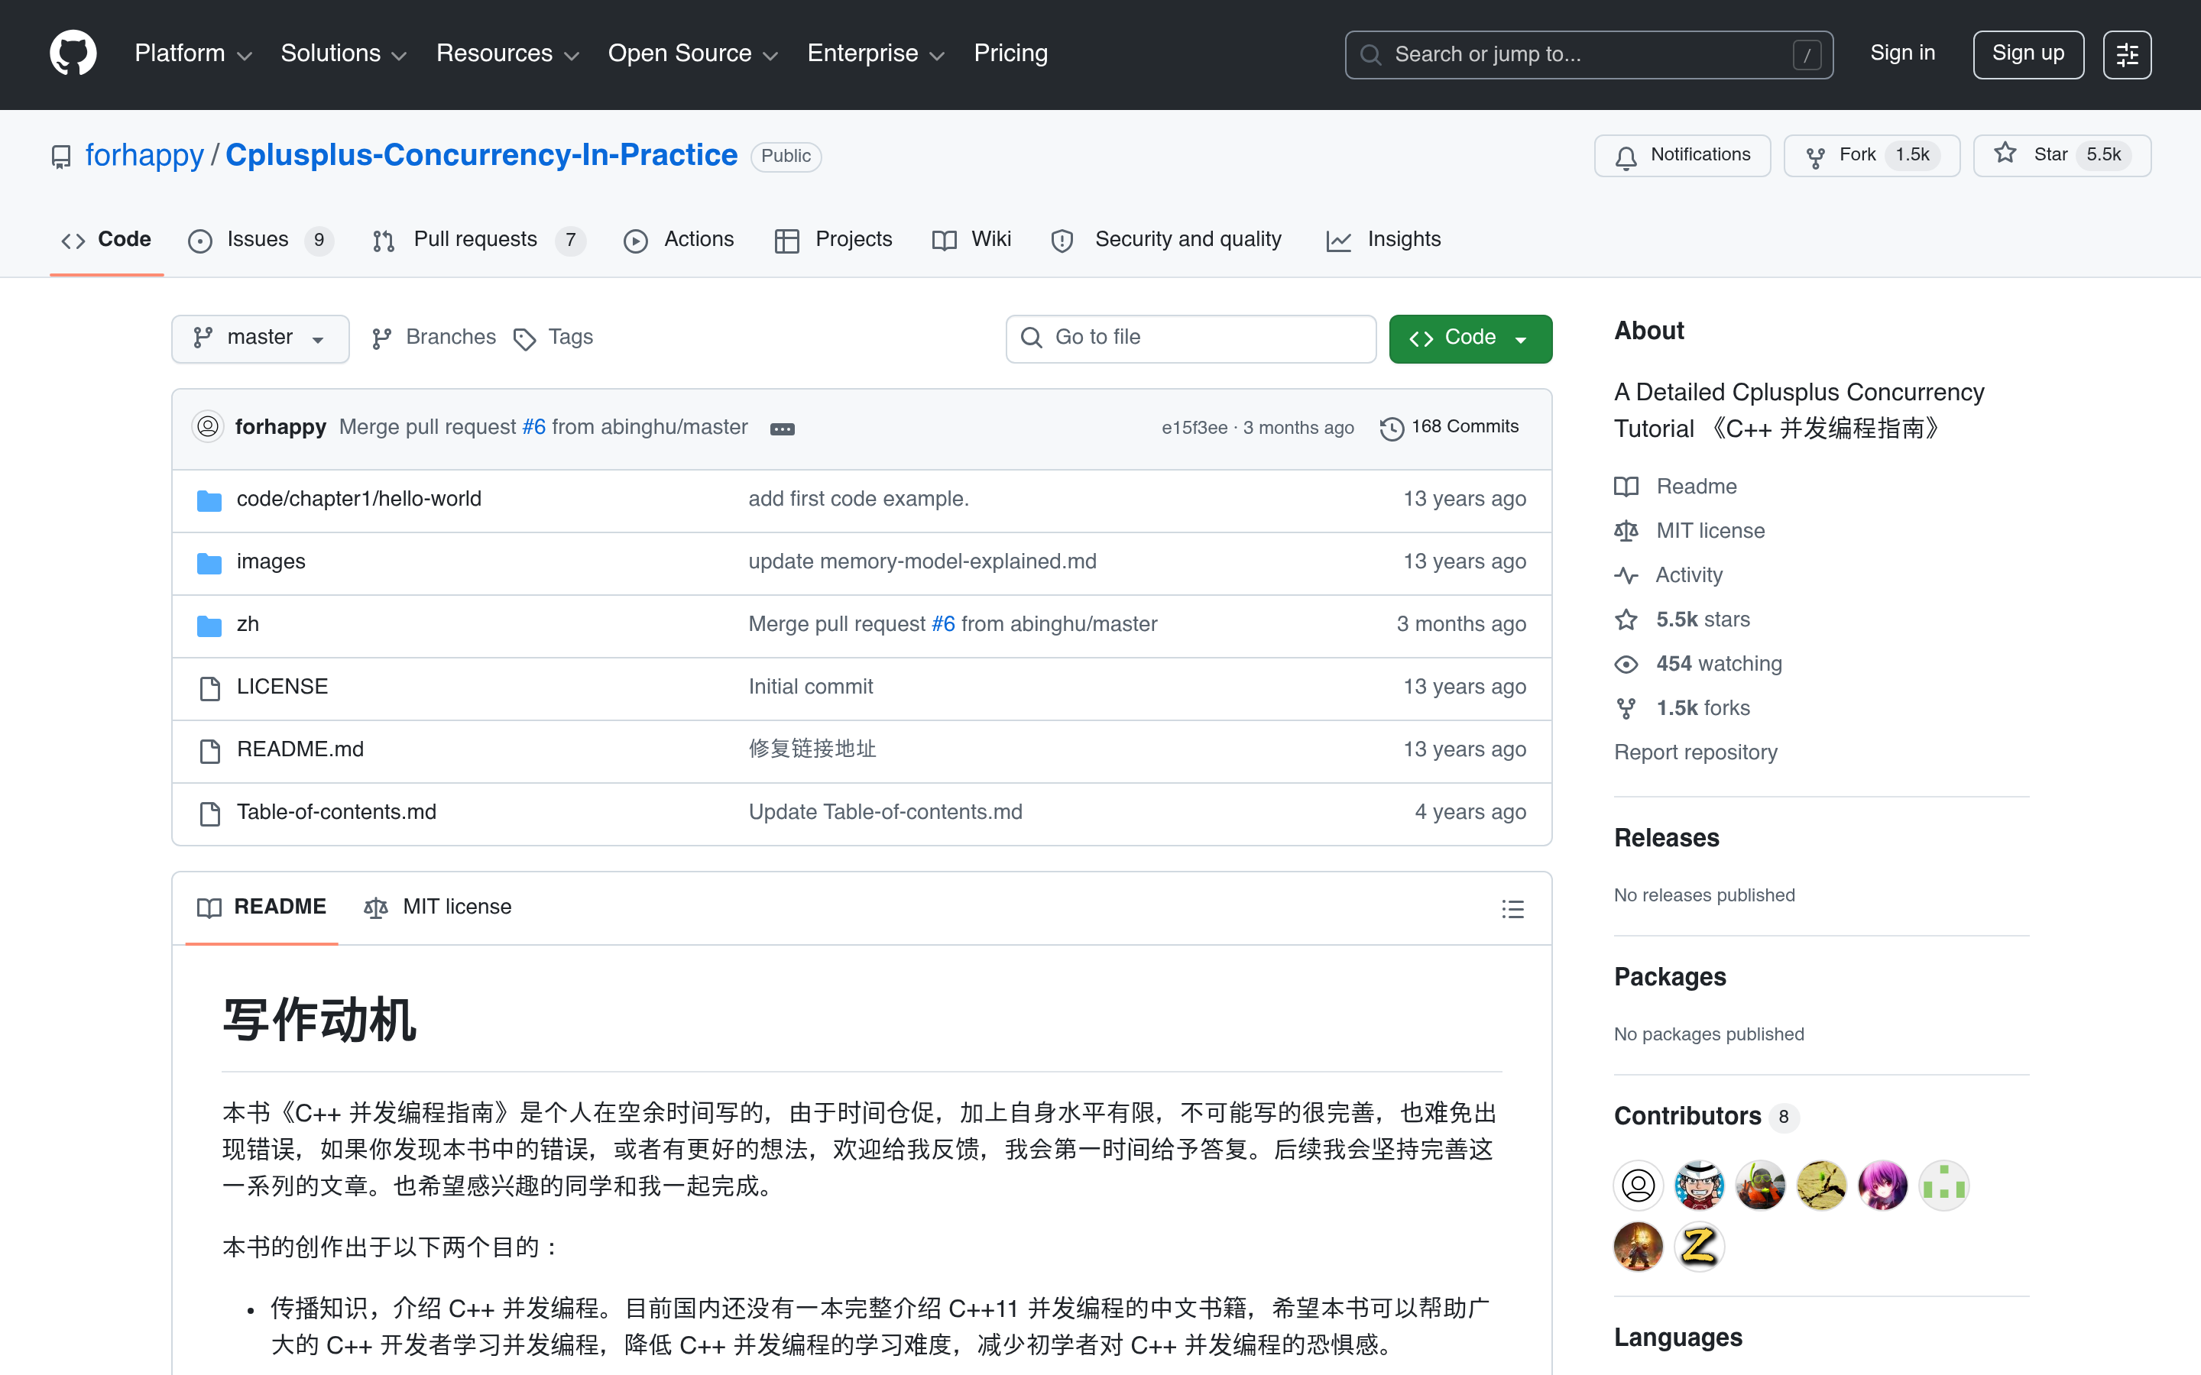Screen dimensions: 2201x1375
Task: Open the yellow Z contributor avatar
Action: (1699, 1247)
